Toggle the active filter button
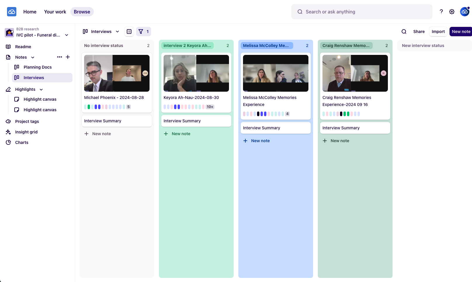The image size is (472, 282). [143, 32]
